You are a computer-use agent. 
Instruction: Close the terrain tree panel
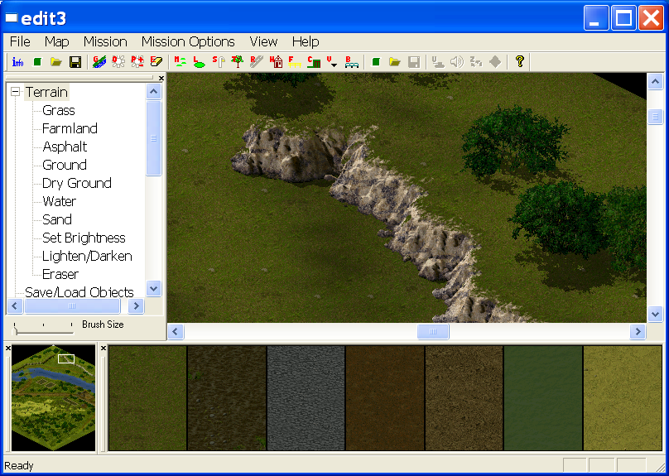point(161,78)
